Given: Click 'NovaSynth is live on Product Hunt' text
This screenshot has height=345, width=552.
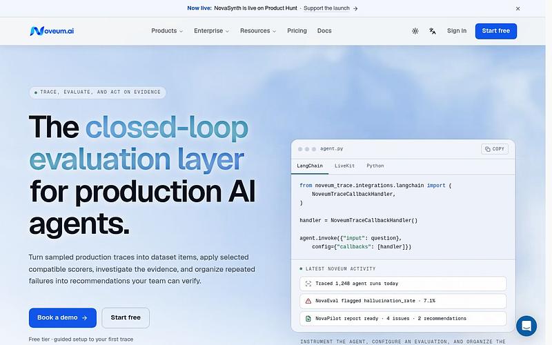Looking at the screenshot, I should tap(255, 8).
